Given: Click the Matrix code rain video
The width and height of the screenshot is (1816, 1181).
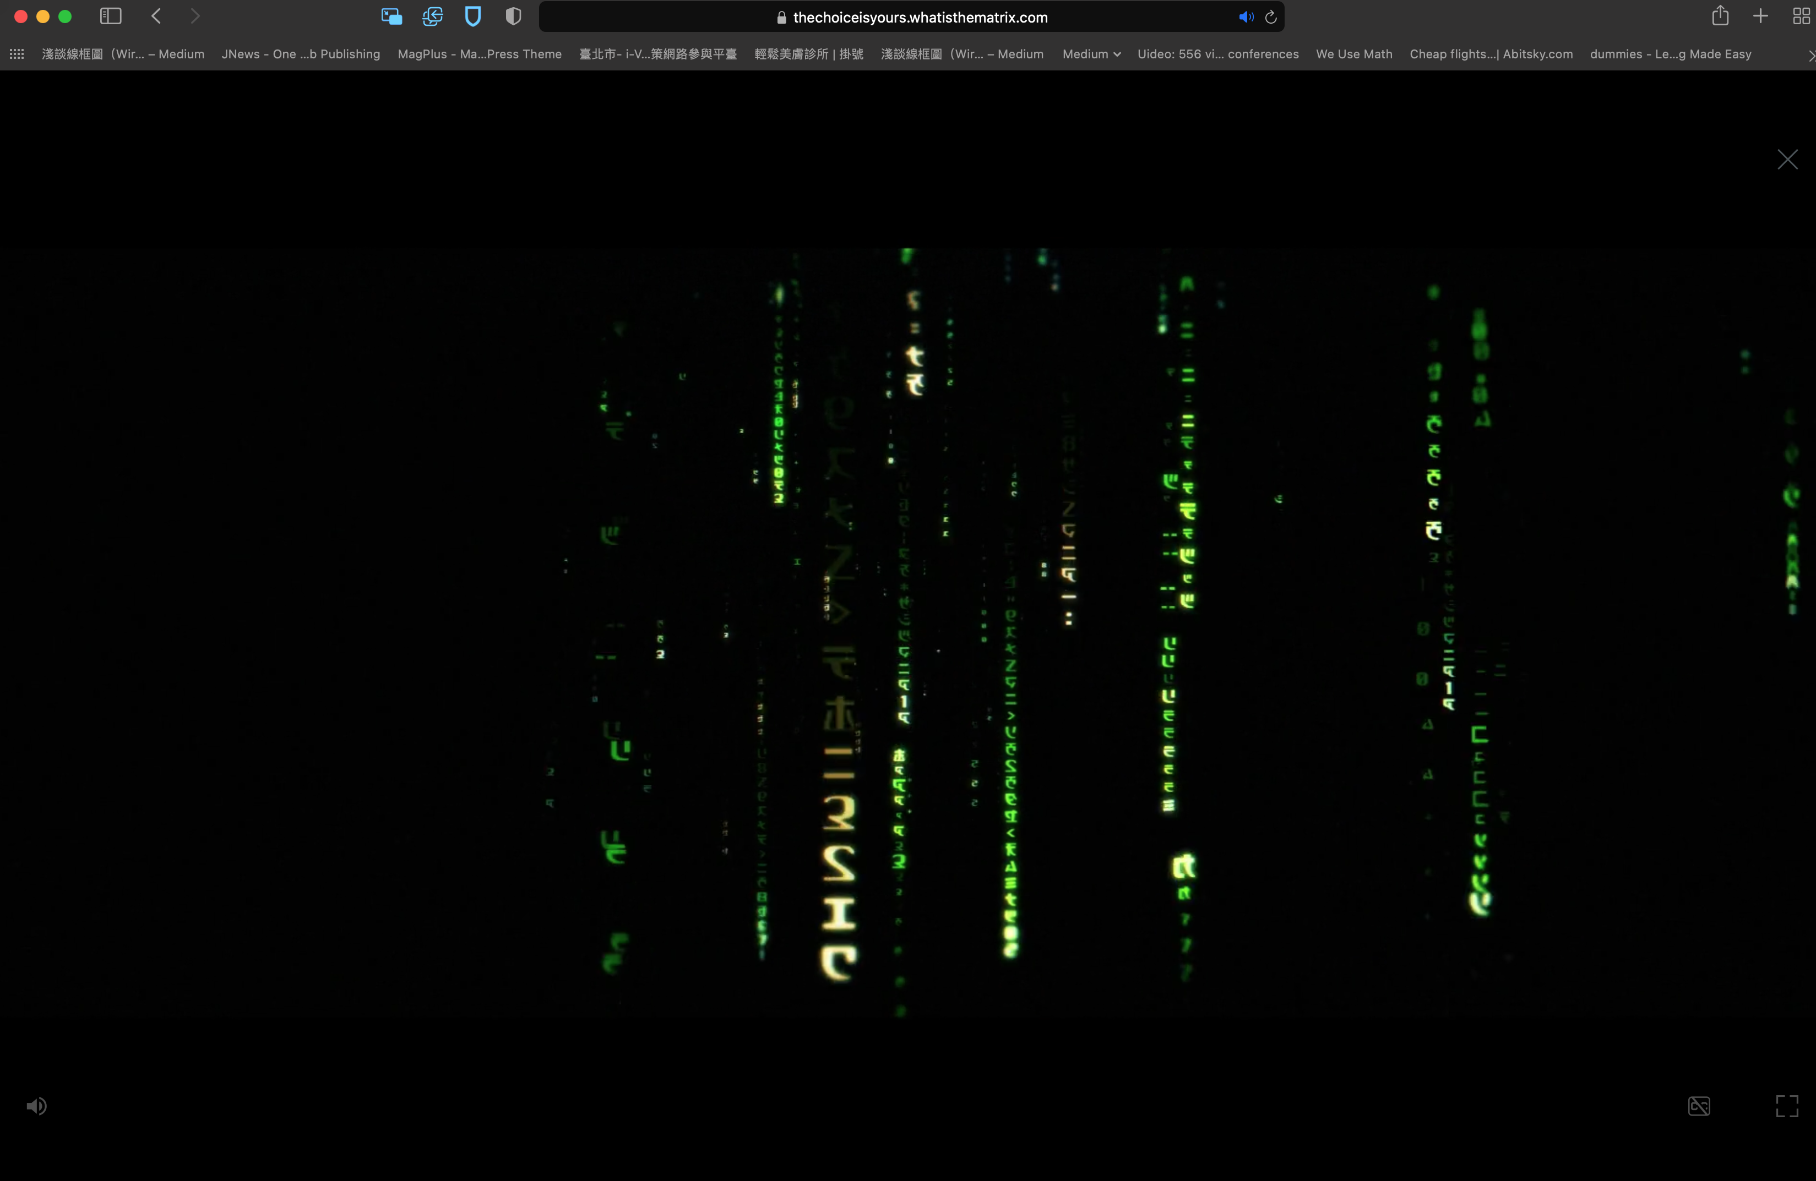Looking at the screenshot, I should pos(908,633).
